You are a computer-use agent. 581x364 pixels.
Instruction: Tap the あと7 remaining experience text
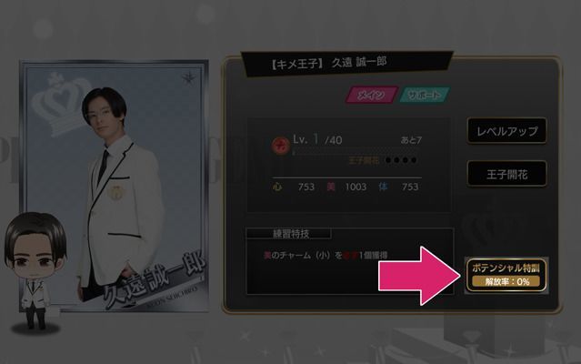tap(411, 140)
